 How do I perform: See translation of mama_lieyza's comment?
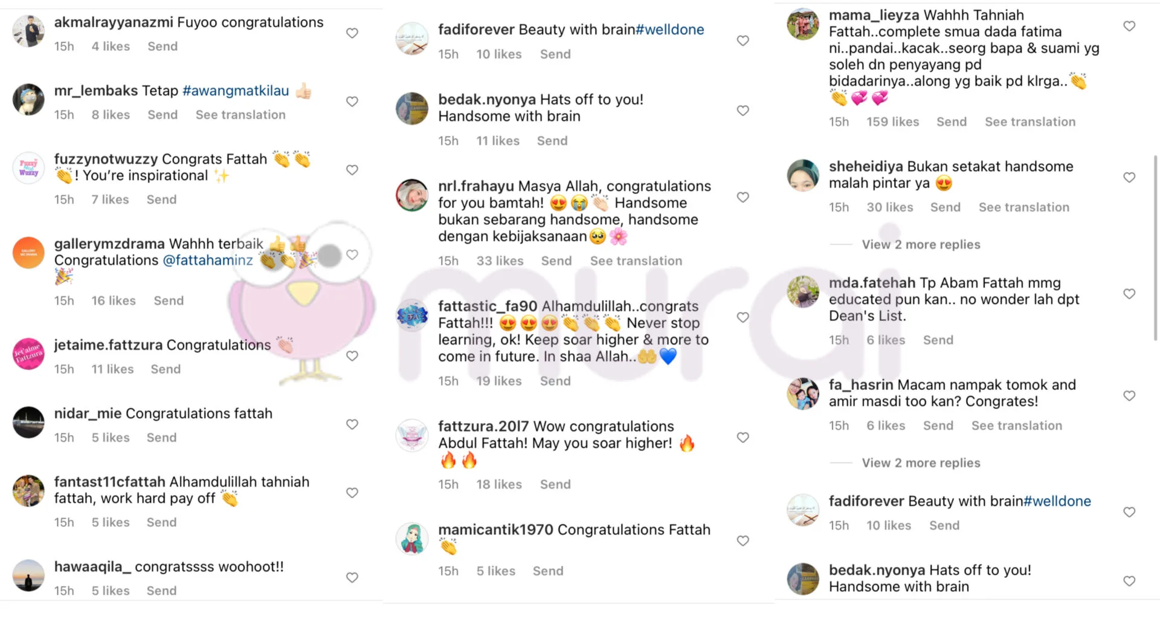tap(1029, 122)
